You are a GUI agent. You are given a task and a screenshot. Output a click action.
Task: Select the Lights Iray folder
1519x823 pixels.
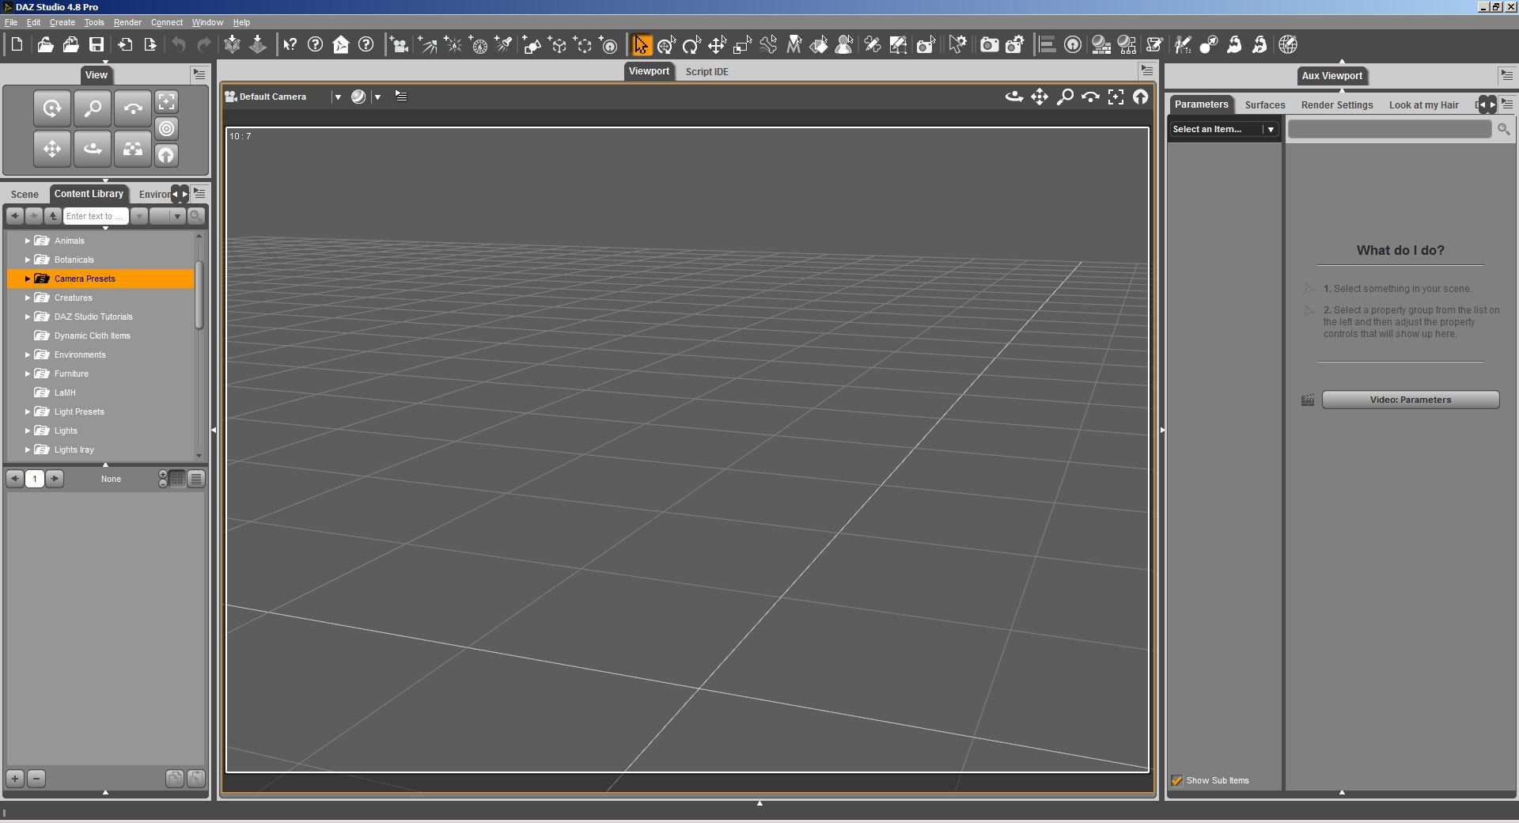74,449
